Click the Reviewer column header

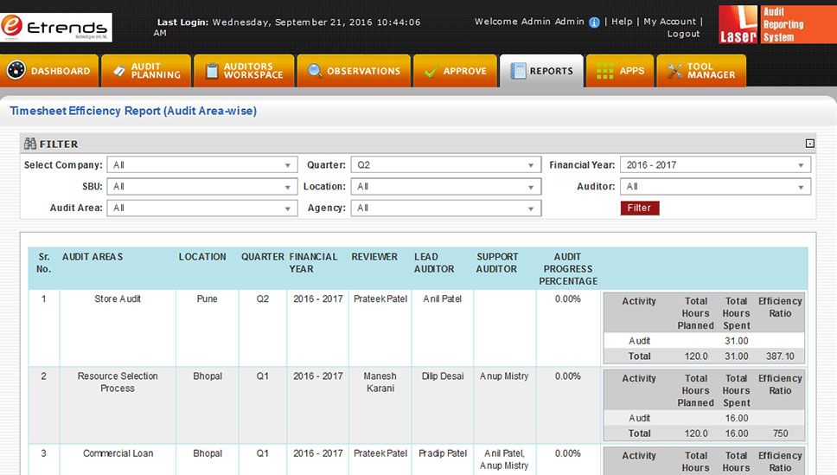pyautogui.click(x=374, y=257)
